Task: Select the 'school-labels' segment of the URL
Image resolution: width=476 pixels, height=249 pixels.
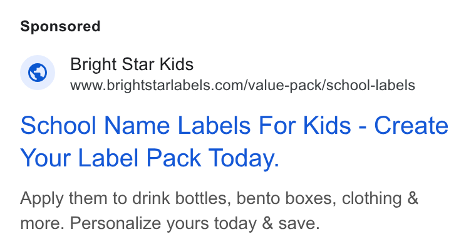Action: [x=371, y=85]
